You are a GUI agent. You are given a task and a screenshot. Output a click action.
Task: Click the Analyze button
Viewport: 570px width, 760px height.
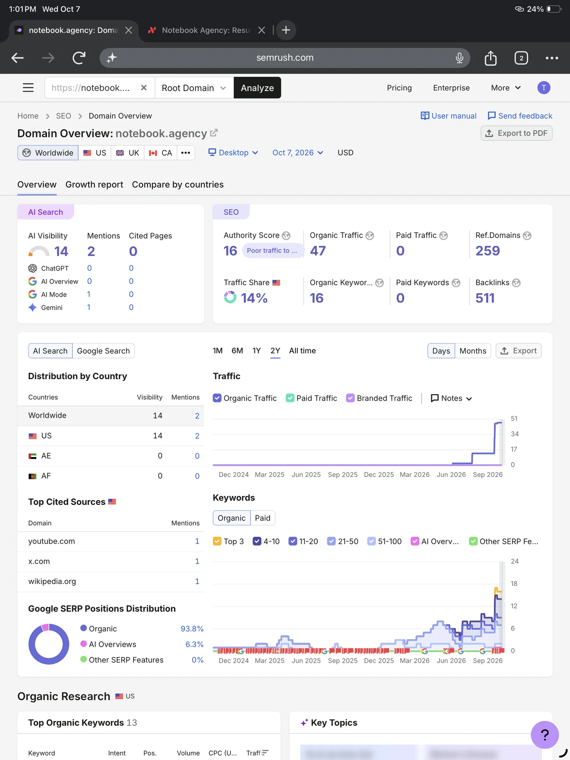click(257, 87)
